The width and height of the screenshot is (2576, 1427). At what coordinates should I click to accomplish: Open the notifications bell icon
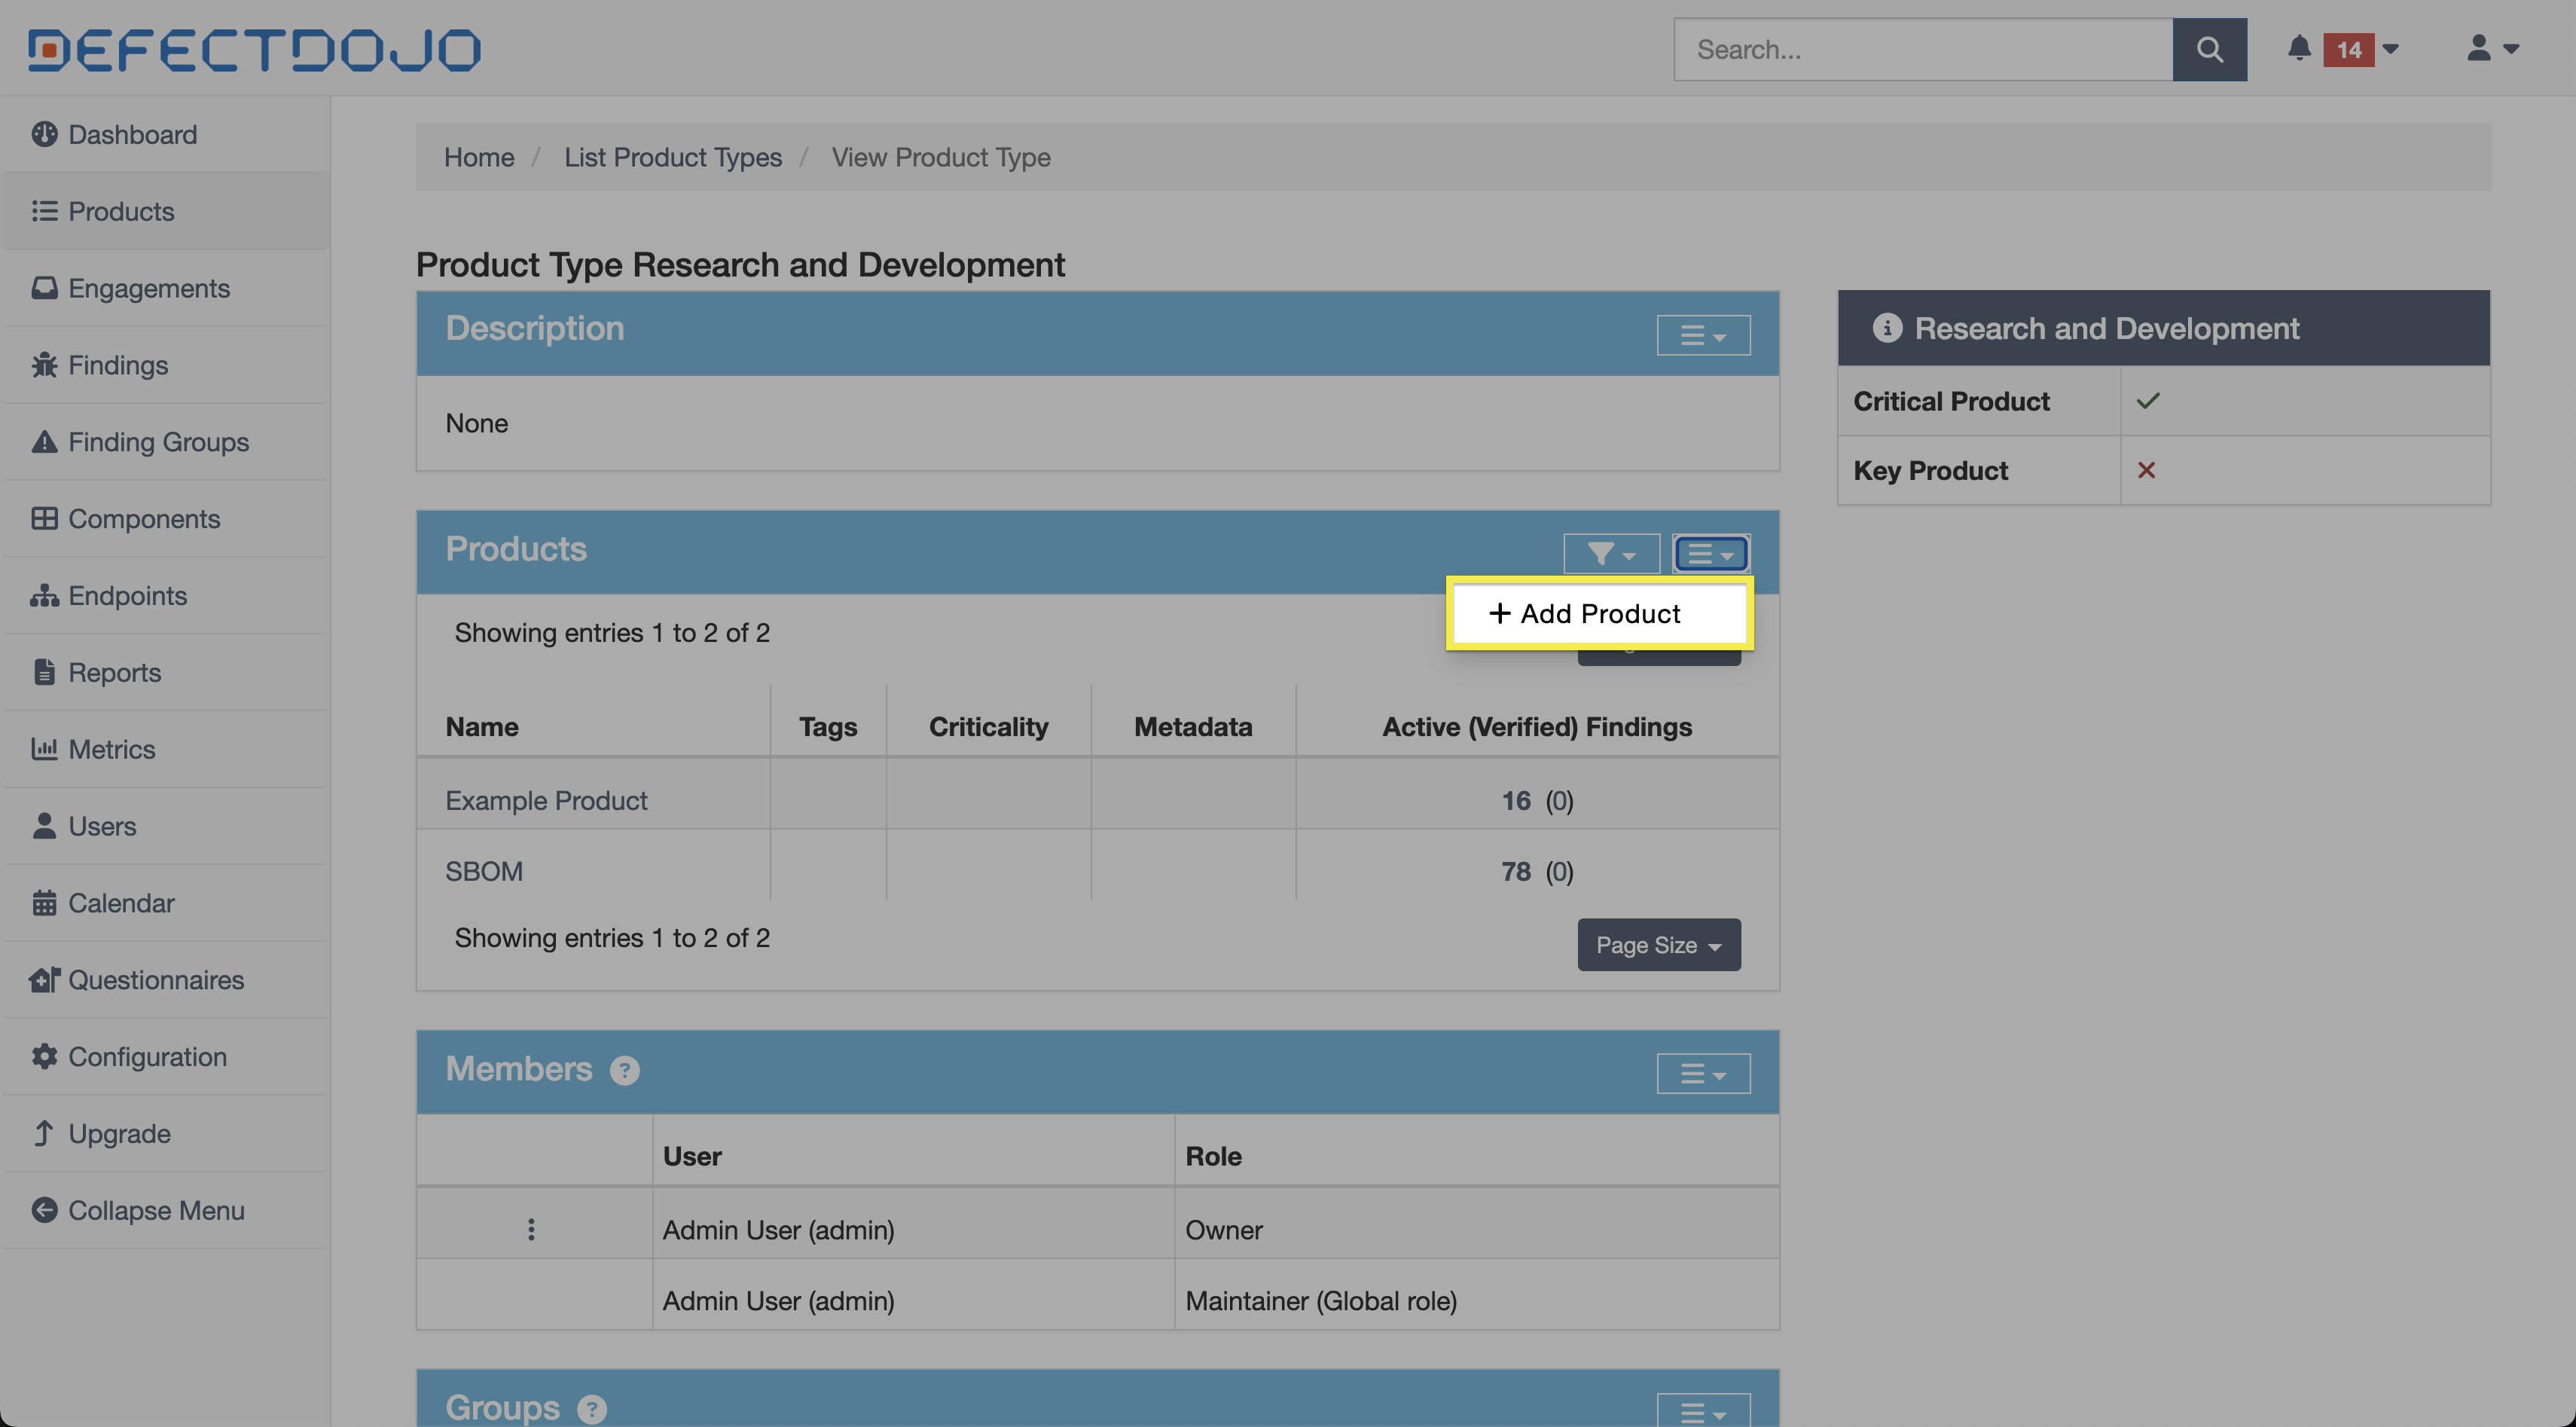(2299, 48)
